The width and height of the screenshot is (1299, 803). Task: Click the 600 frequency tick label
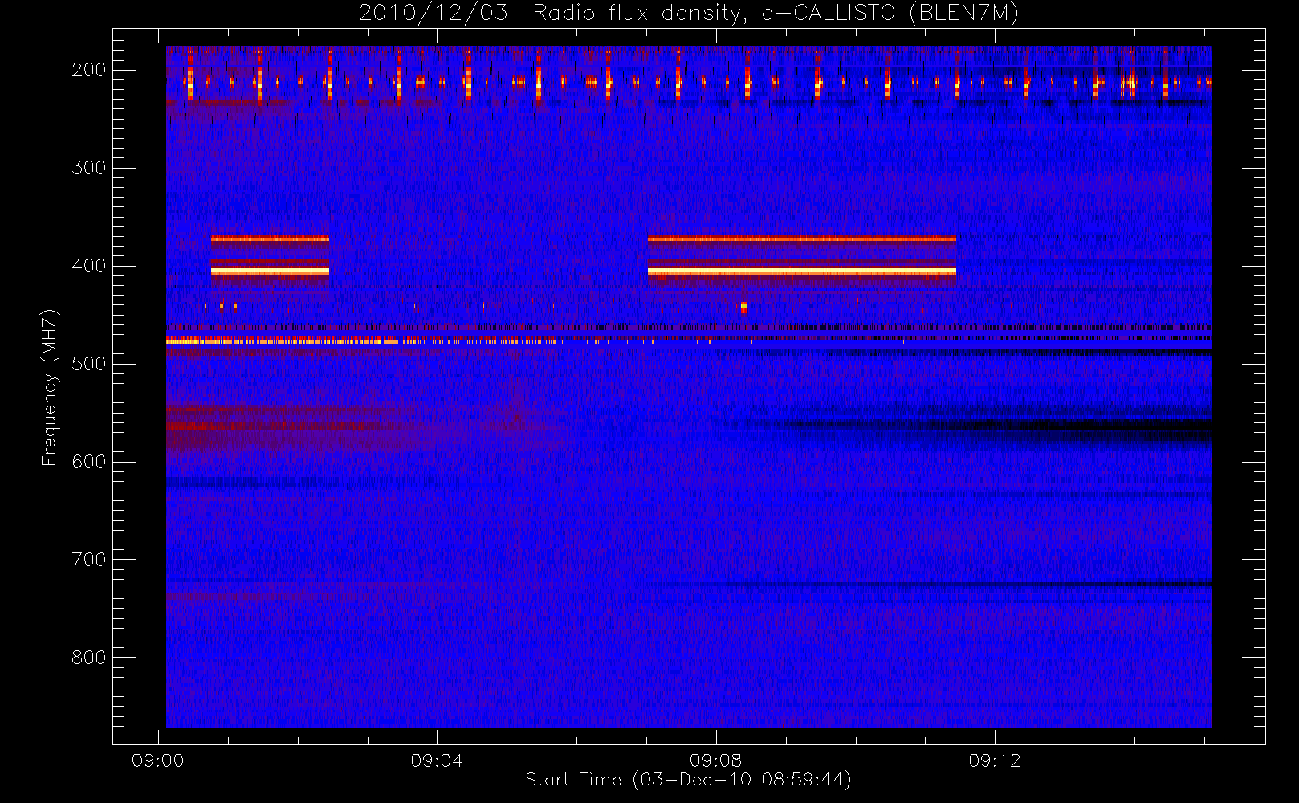click(x=88, y=462)
